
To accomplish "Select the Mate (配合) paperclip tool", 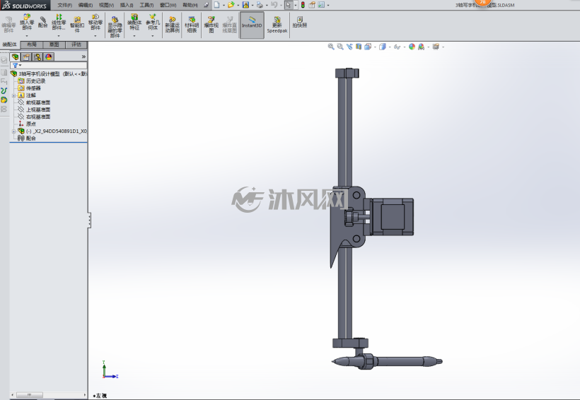I will point(43,22).
